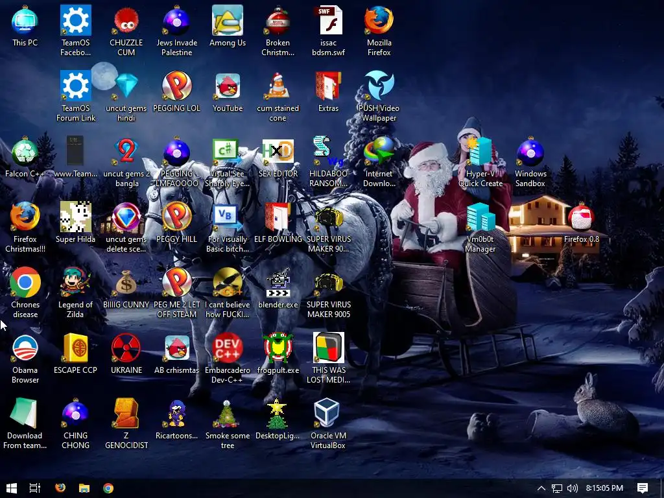664x498 pixels.
Task: Open File Explorer from the taskbar
Action: [x=84, y=488]
